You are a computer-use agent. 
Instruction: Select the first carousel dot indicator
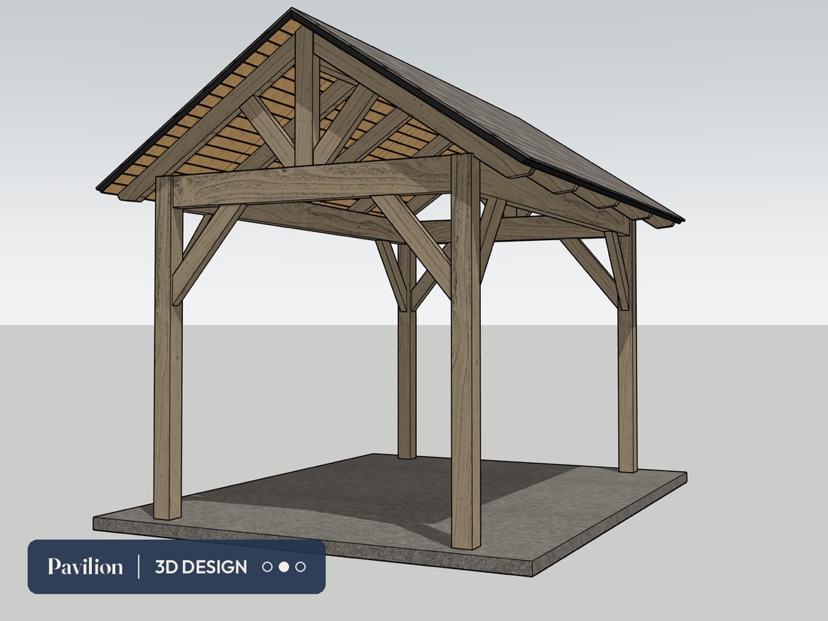(x=267, y=567)
